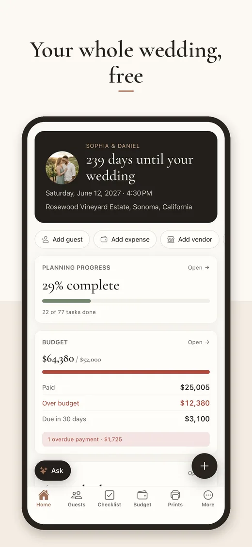Select the Over budget row
This screenshot has width=252, height=547.
tap(126, 403)
